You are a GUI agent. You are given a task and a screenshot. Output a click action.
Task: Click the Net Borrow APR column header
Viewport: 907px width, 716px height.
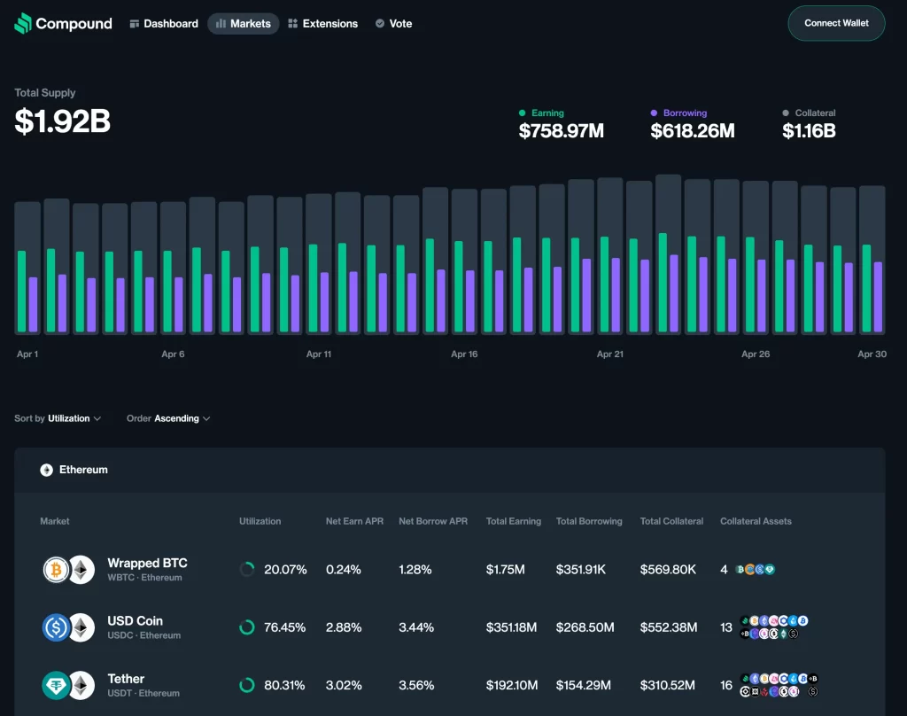(433, 522)
